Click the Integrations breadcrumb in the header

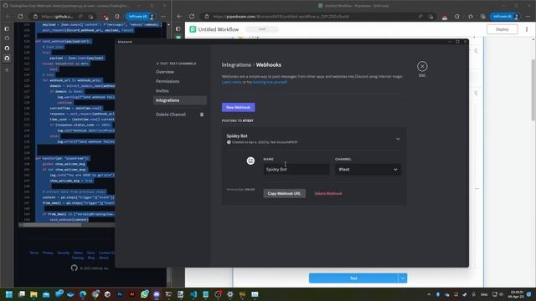[236, 65]
